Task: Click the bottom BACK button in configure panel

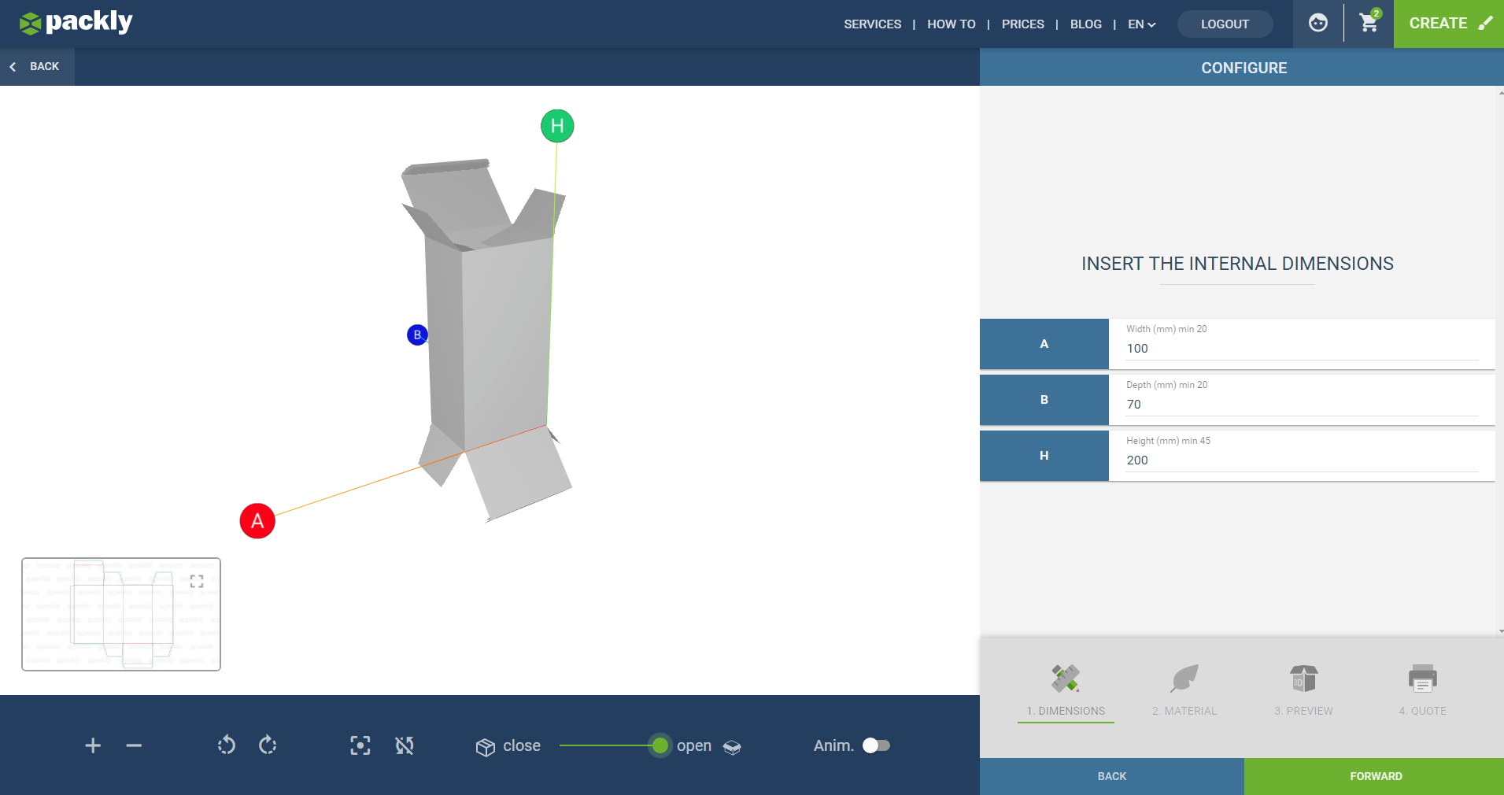Action: pyautogui.click(x=1112, y=776)
